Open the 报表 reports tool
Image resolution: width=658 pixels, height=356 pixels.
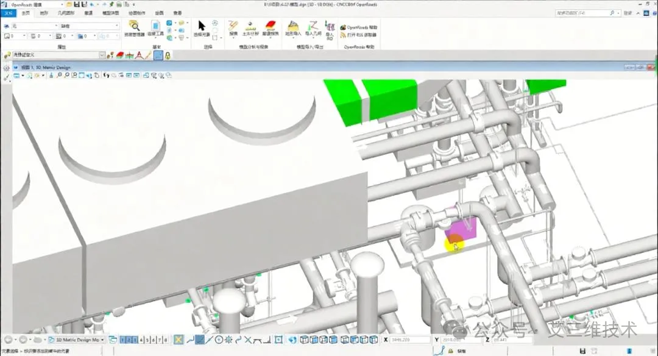(233, 29)
